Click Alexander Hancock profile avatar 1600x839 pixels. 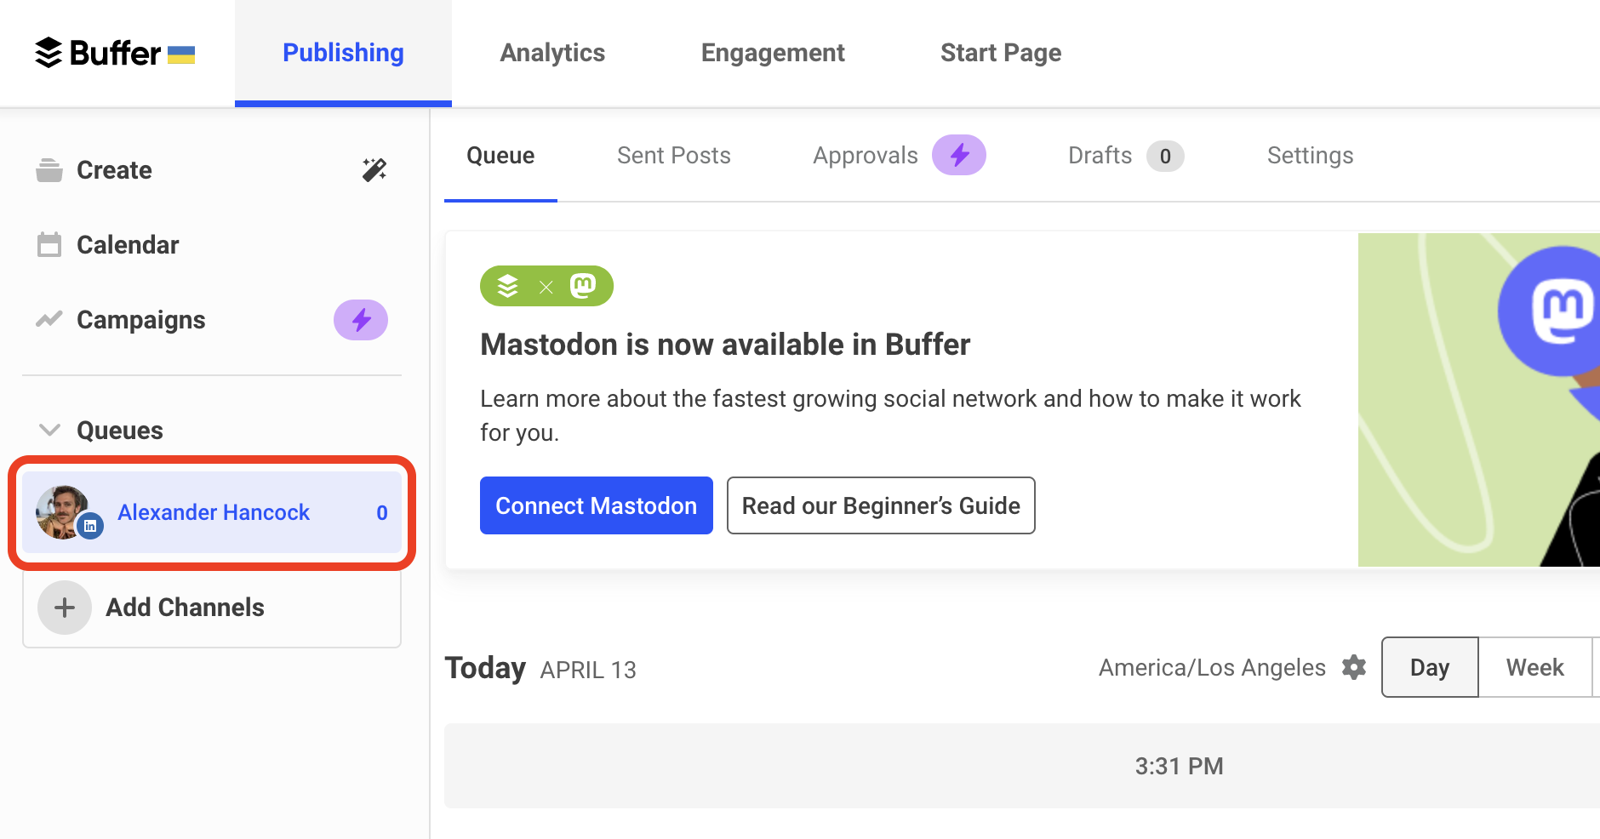[x=63, y=512]
